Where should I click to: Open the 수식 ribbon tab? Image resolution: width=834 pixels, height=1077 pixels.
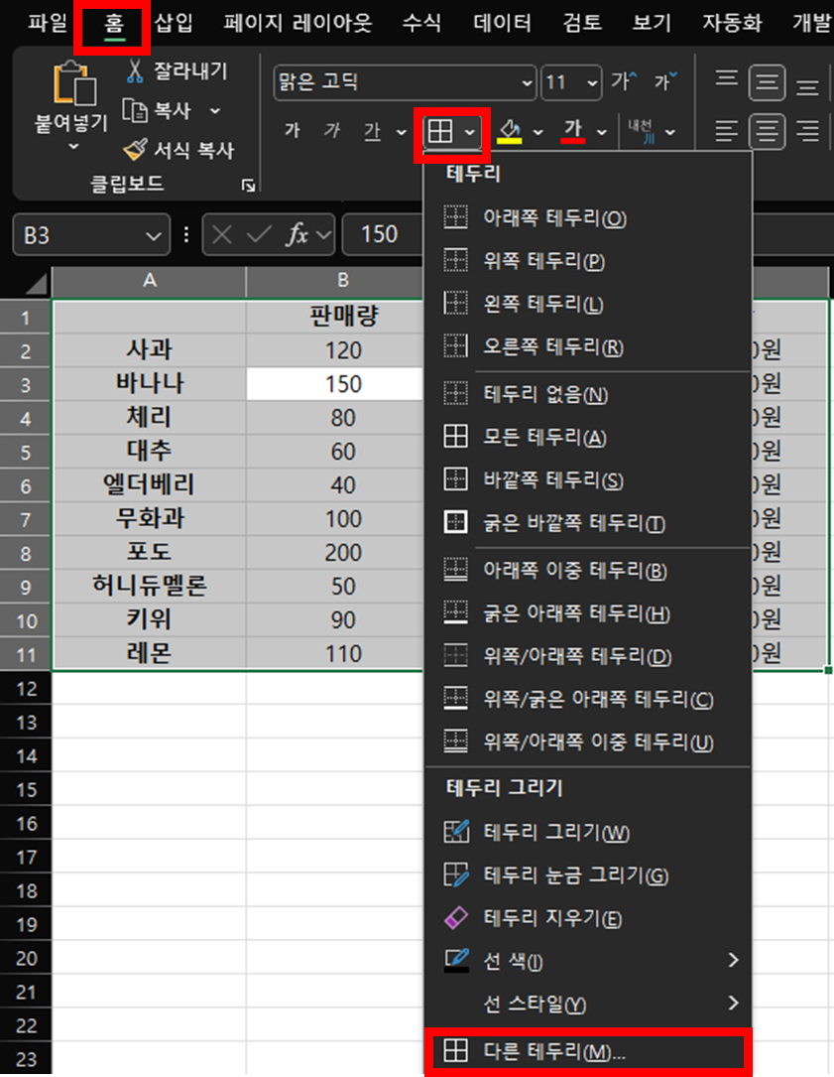pyautogui.click(x=421, y=23)
